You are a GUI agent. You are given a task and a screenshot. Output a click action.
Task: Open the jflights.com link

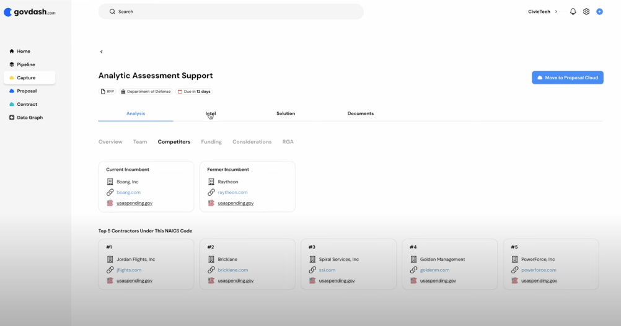129,270
